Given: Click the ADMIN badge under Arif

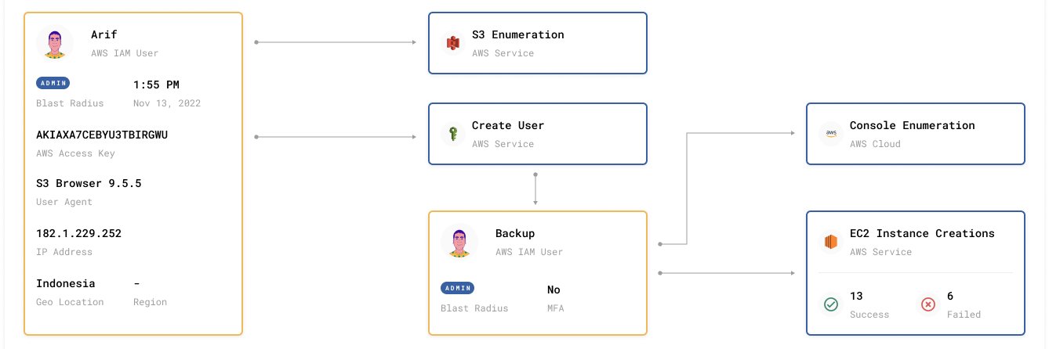Looking at the screenshot, I should click(x=53, y=83).
